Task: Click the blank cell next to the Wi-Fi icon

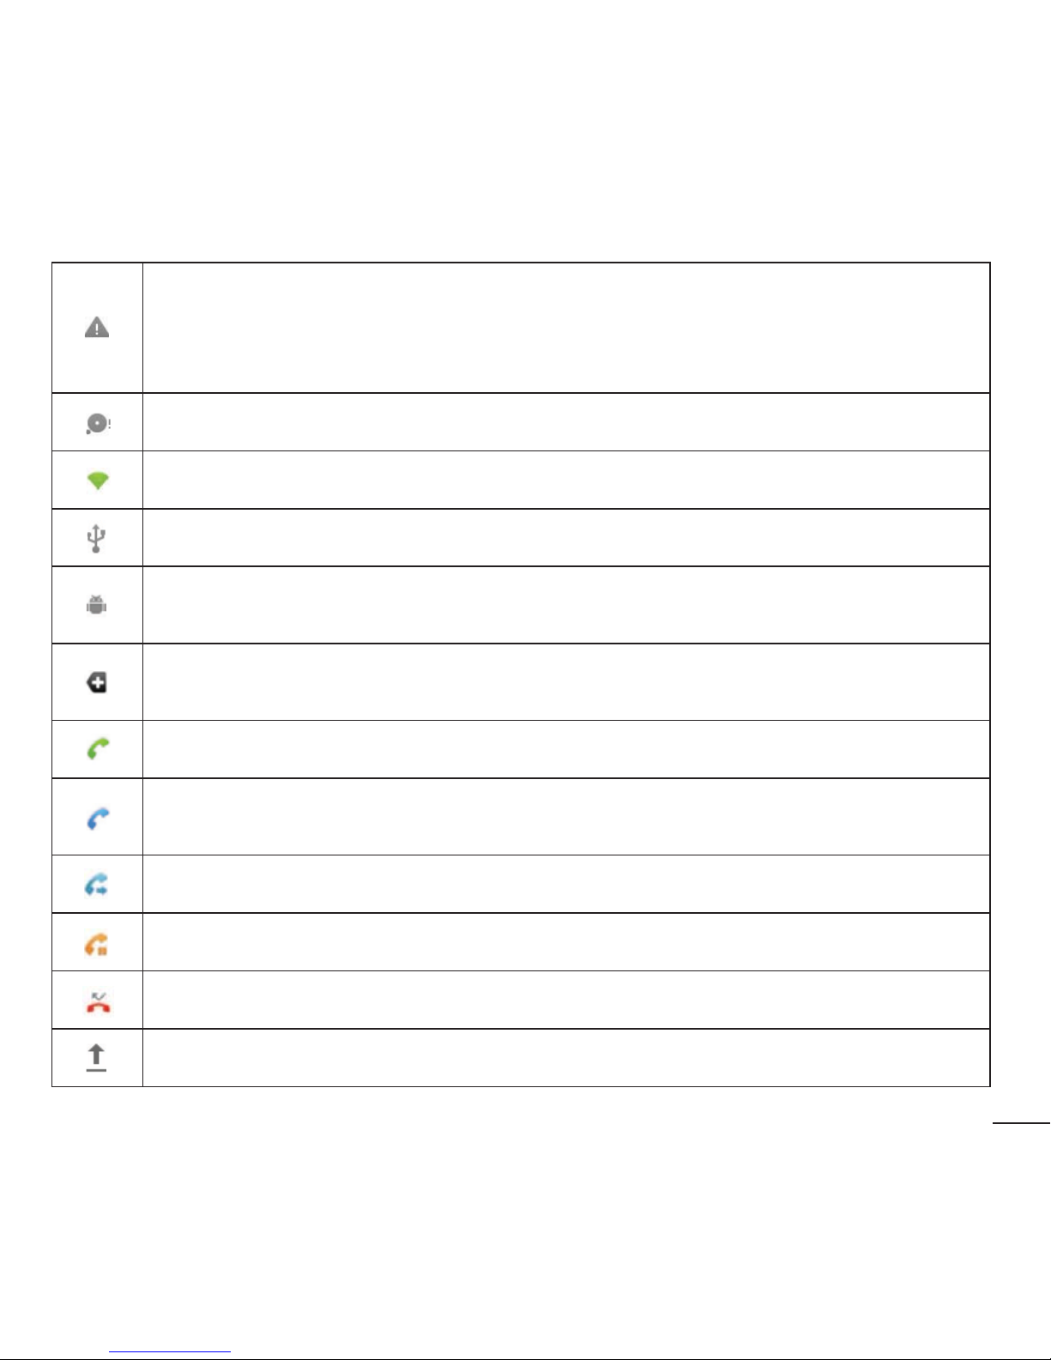Action: point(566,480)
